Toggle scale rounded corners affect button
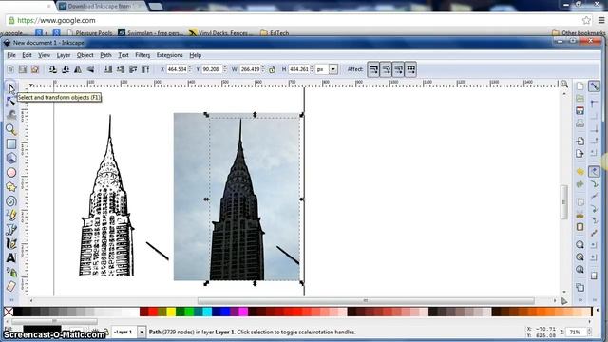Image resolution: width=608 pixels, height=342 pixels. (x=386, y=69)
